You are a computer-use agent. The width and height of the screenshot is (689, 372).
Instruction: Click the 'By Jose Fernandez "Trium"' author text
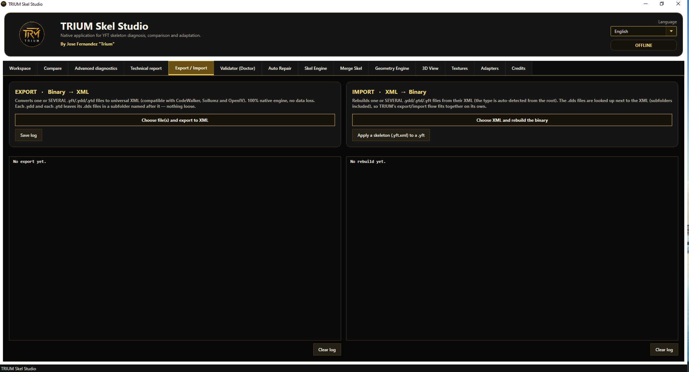(87, 44)
